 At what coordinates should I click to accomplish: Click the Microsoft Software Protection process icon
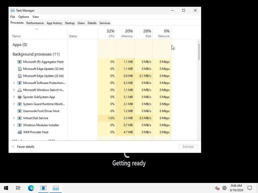20,83
